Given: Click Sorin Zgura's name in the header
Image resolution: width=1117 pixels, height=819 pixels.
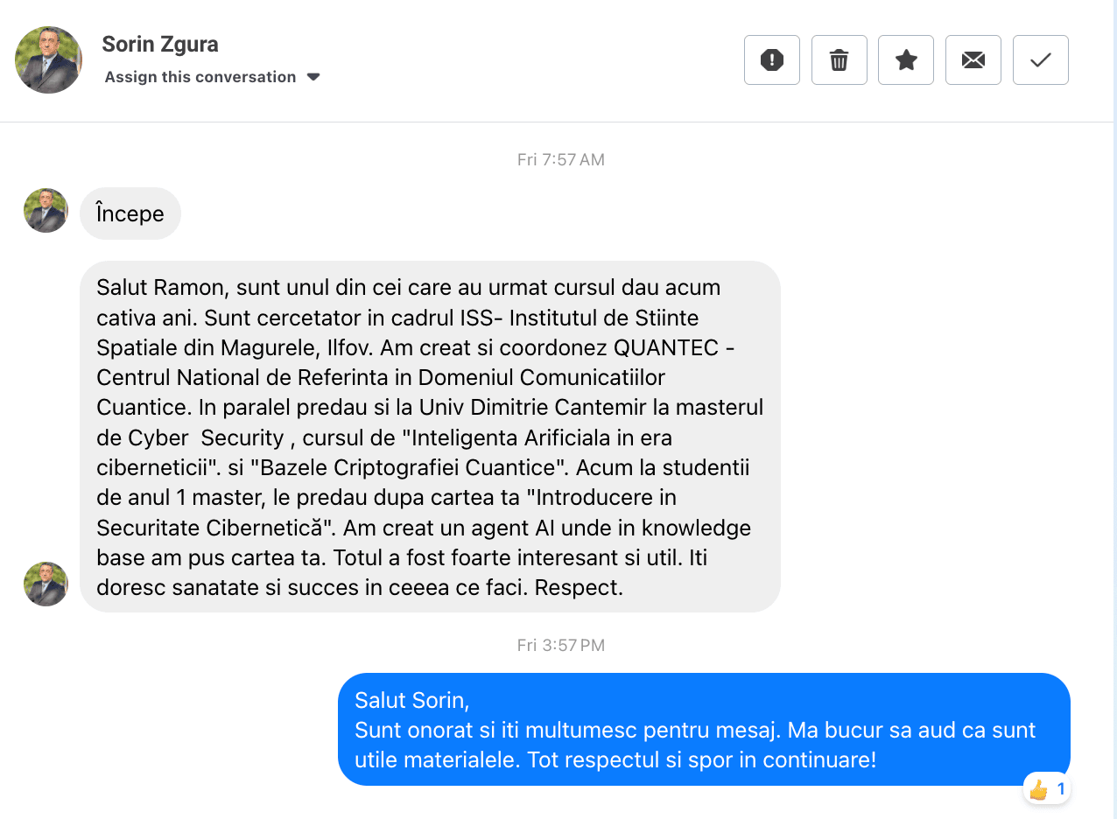Looking at the screenshot, I should (160, 44).
